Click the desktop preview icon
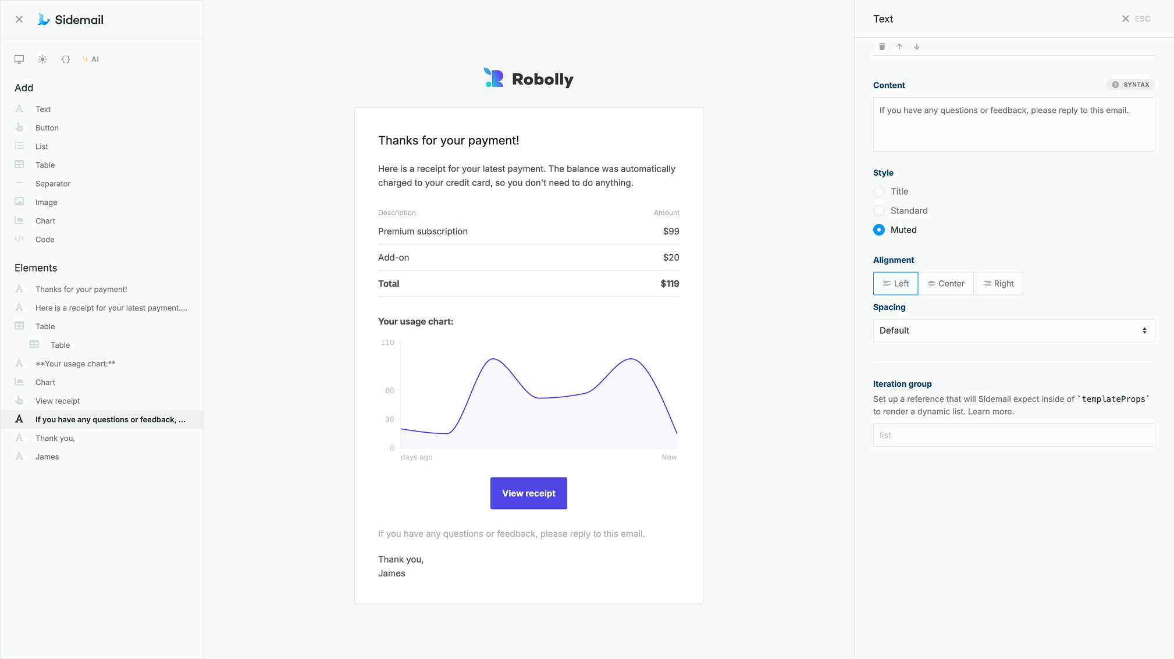Viewport: 1174px width, 659px height. (x=19, y=59)
